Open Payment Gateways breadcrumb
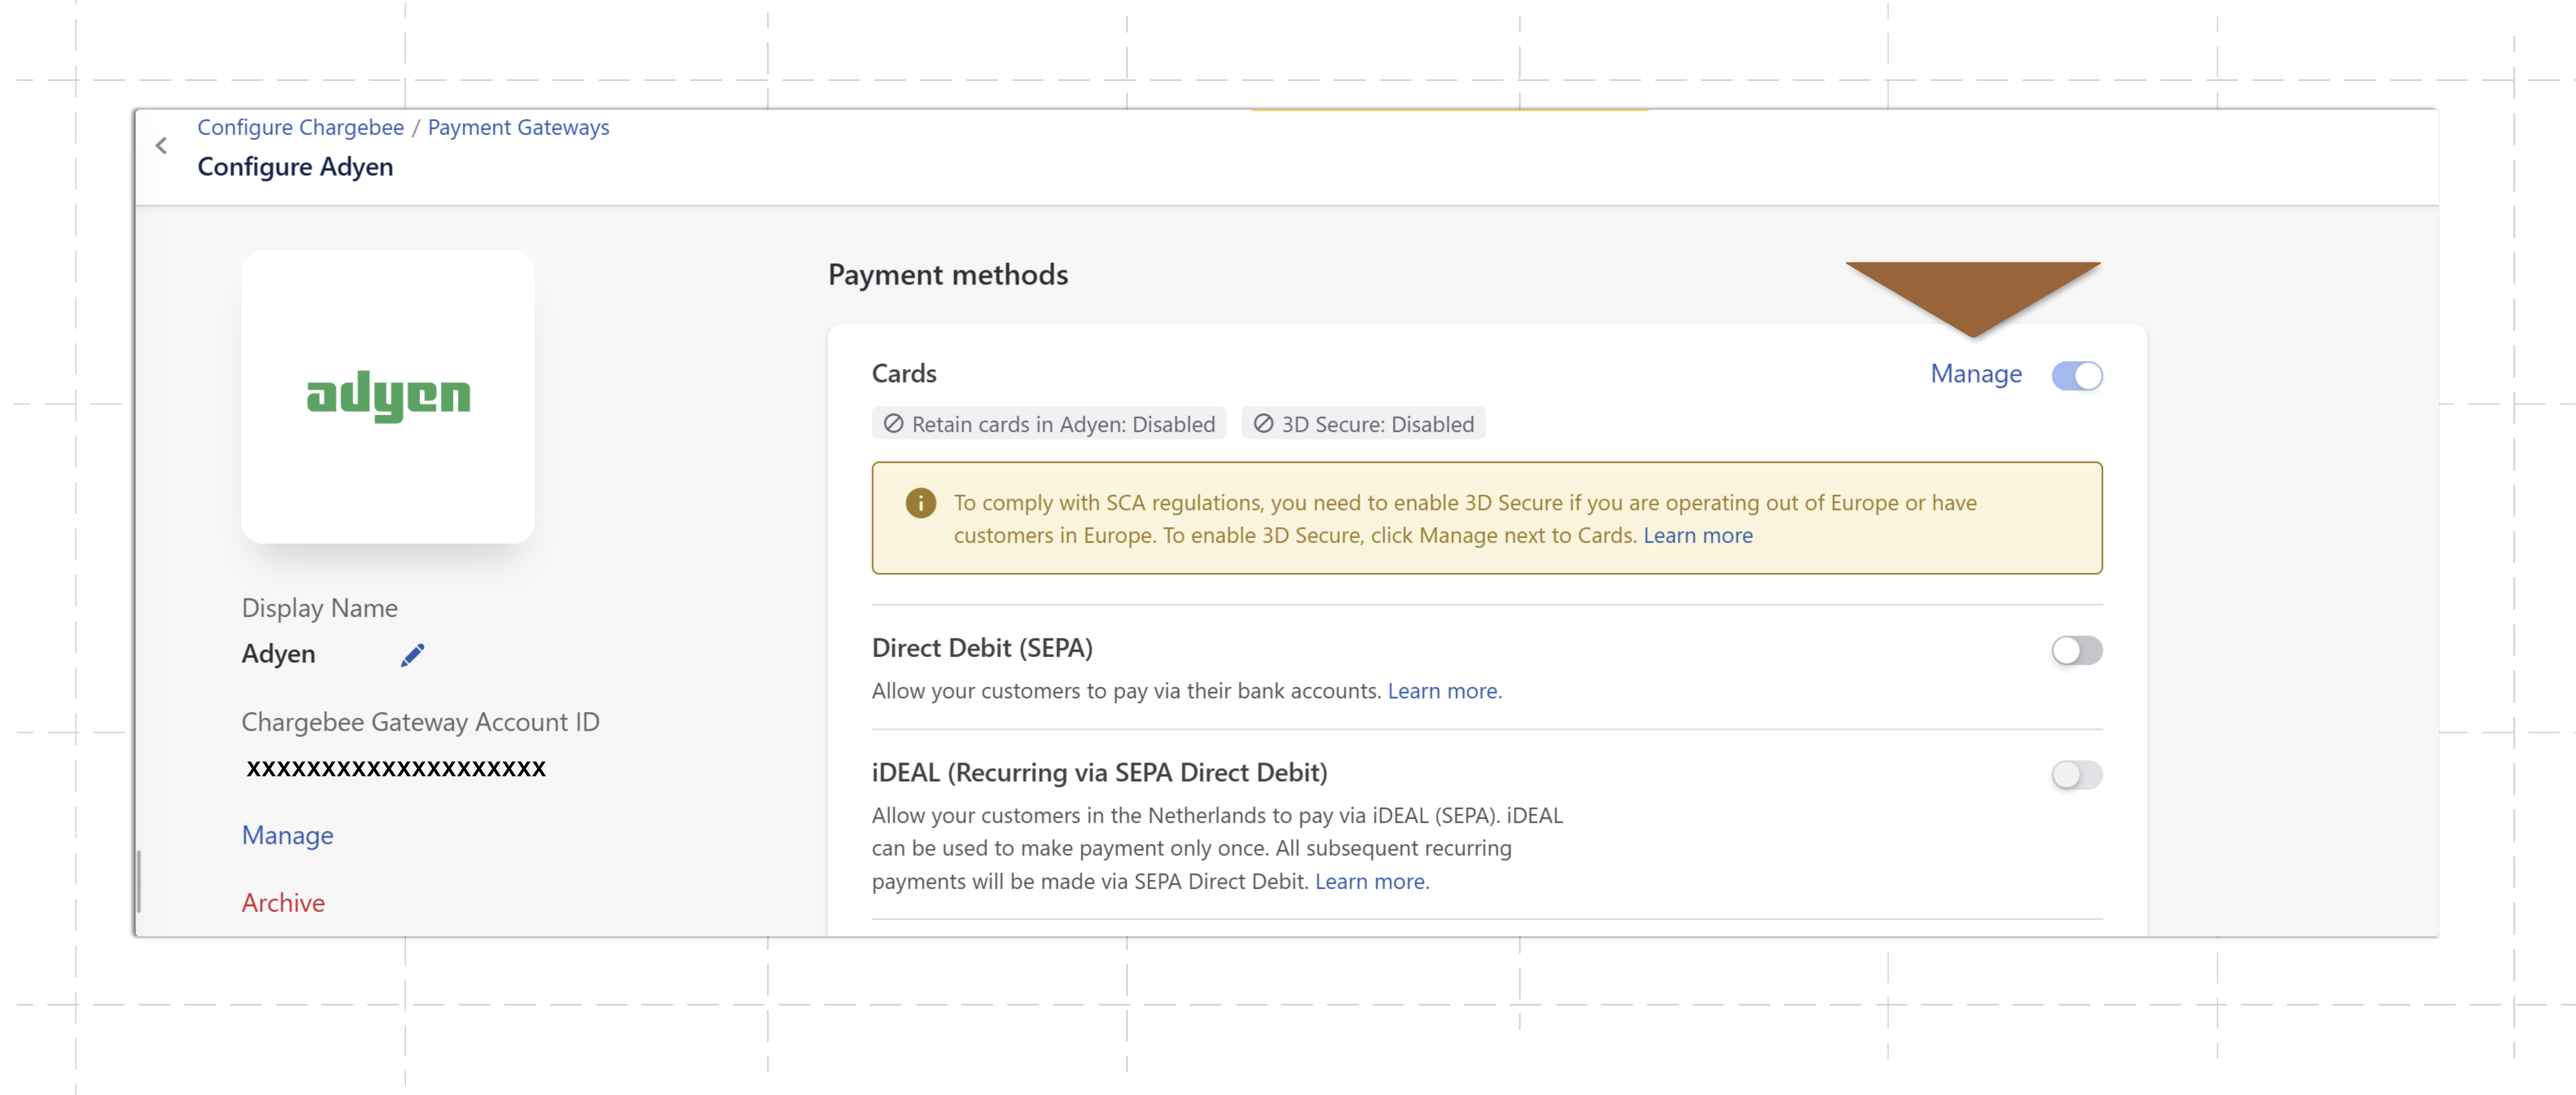This screenshot has height=1095, width=2576. click(518, 128)
